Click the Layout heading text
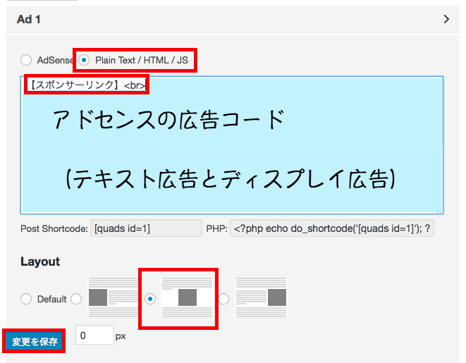Viewport: 466px width, 363px height. [40, 262]
